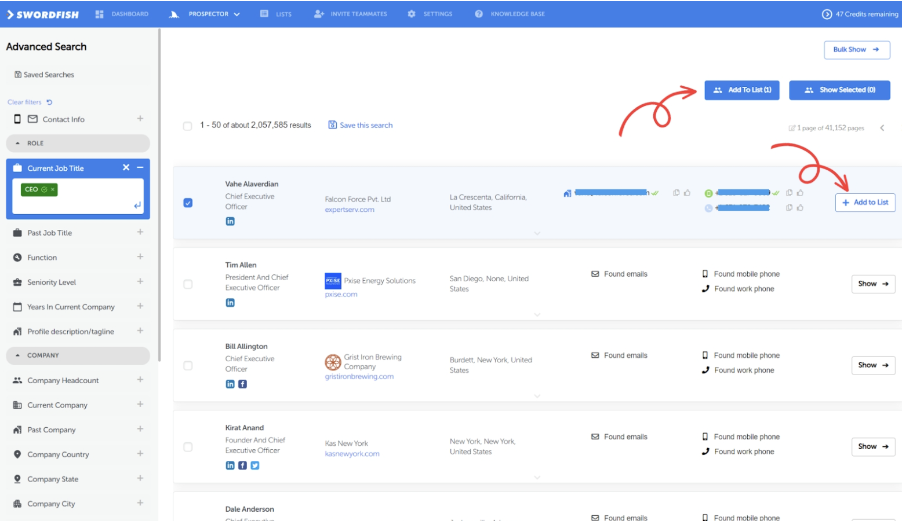The image size is (902, 521).
Task: Click the Pxise Energy Solutions logo
Action: (333, 281)
